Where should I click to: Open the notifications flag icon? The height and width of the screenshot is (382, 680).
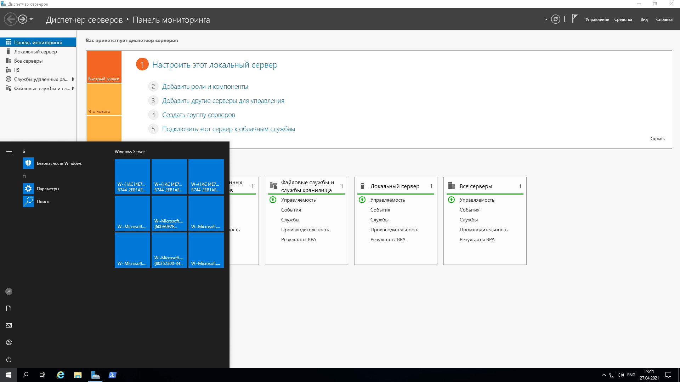point(575,18)
